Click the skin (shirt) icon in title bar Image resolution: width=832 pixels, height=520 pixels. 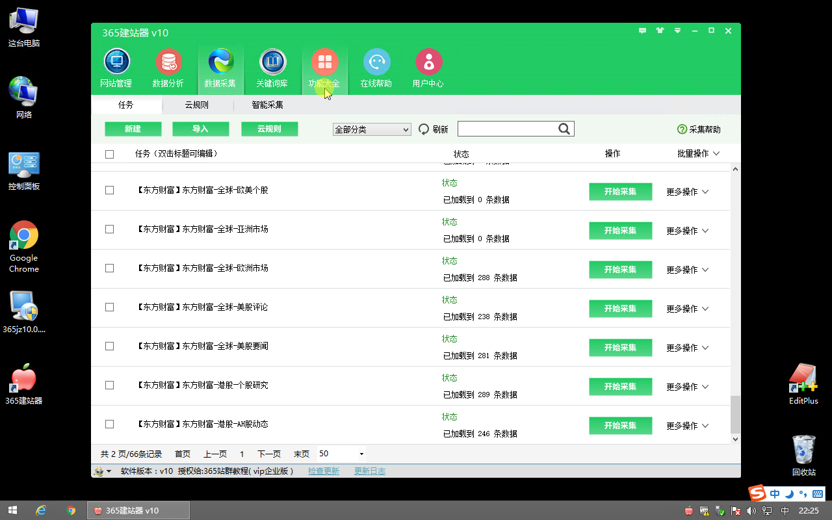tap(660, 31)
